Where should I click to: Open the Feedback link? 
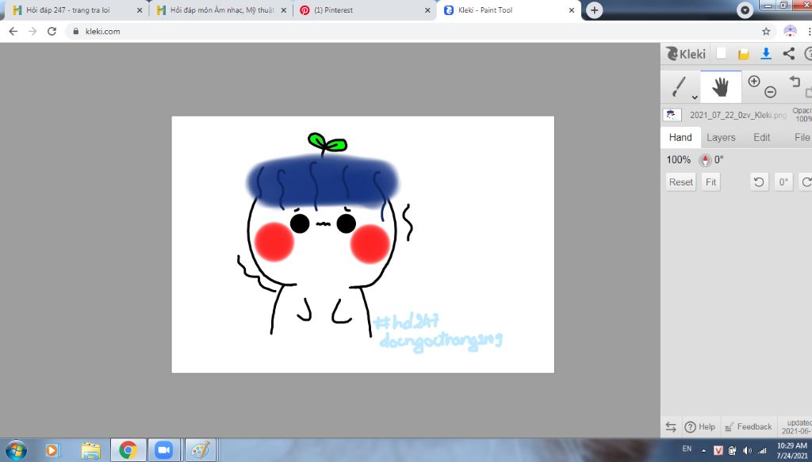click(749, 427)
